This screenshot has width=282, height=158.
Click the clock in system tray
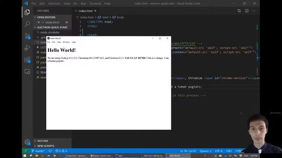point(254,156)
